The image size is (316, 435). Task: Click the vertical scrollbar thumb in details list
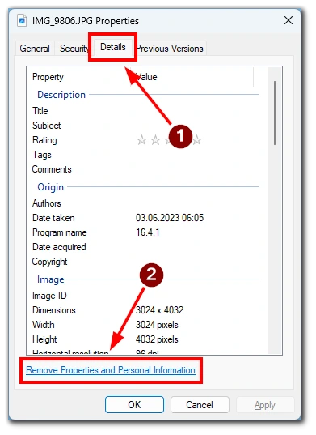pos(275,113)
